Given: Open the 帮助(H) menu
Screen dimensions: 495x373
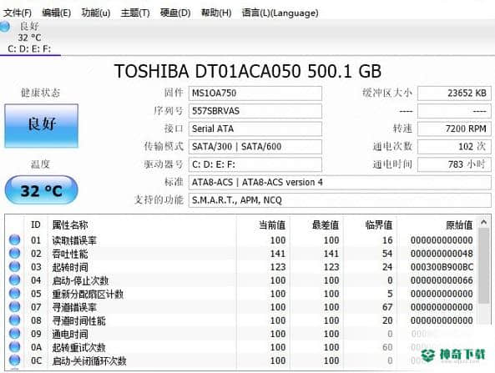Looking at the screenshot, I should (216, 13).
